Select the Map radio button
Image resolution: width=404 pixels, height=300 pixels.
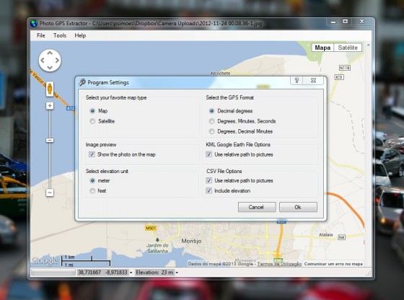coord(92,111)
